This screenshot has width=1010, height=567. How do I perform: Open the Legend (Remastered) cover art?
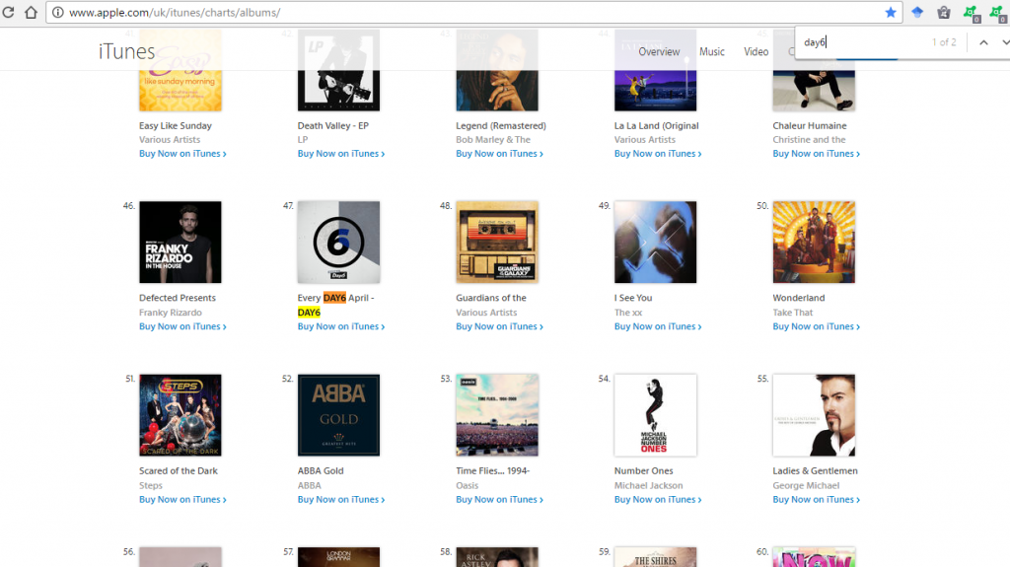(497, 70)
